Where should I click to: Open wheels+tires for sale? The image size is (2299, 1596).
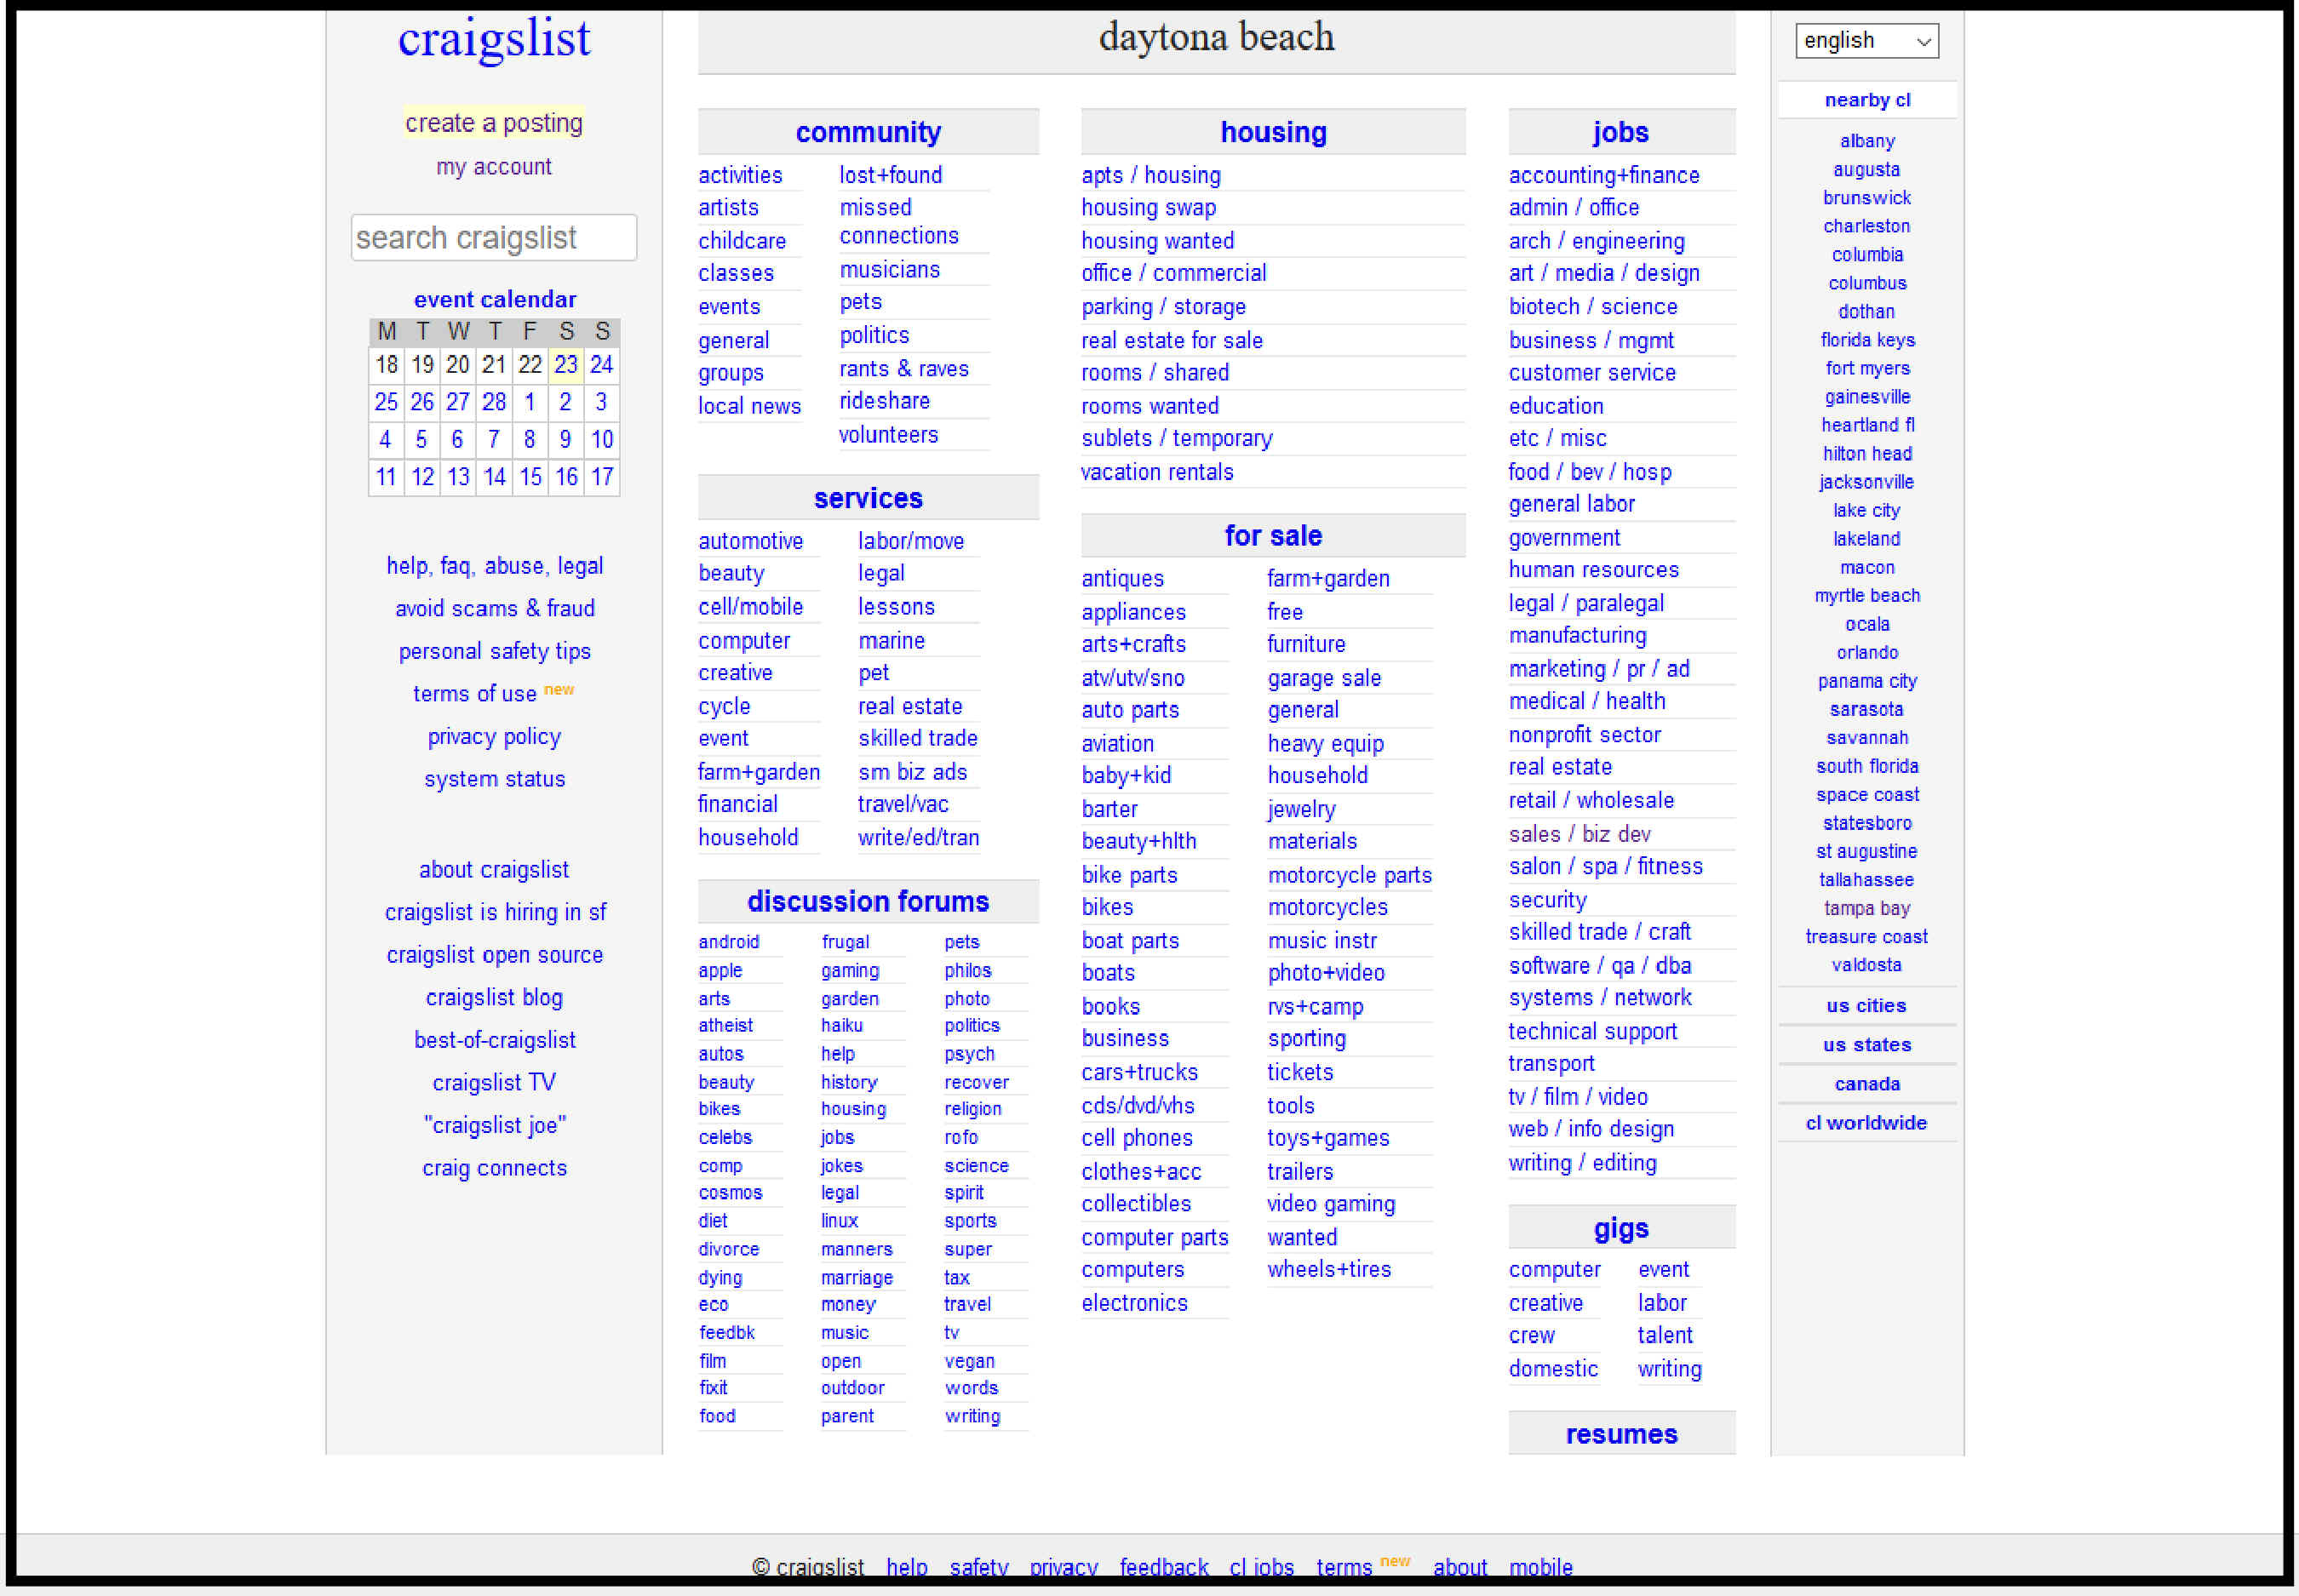pyautogui.click(x=1328, y=1269)
